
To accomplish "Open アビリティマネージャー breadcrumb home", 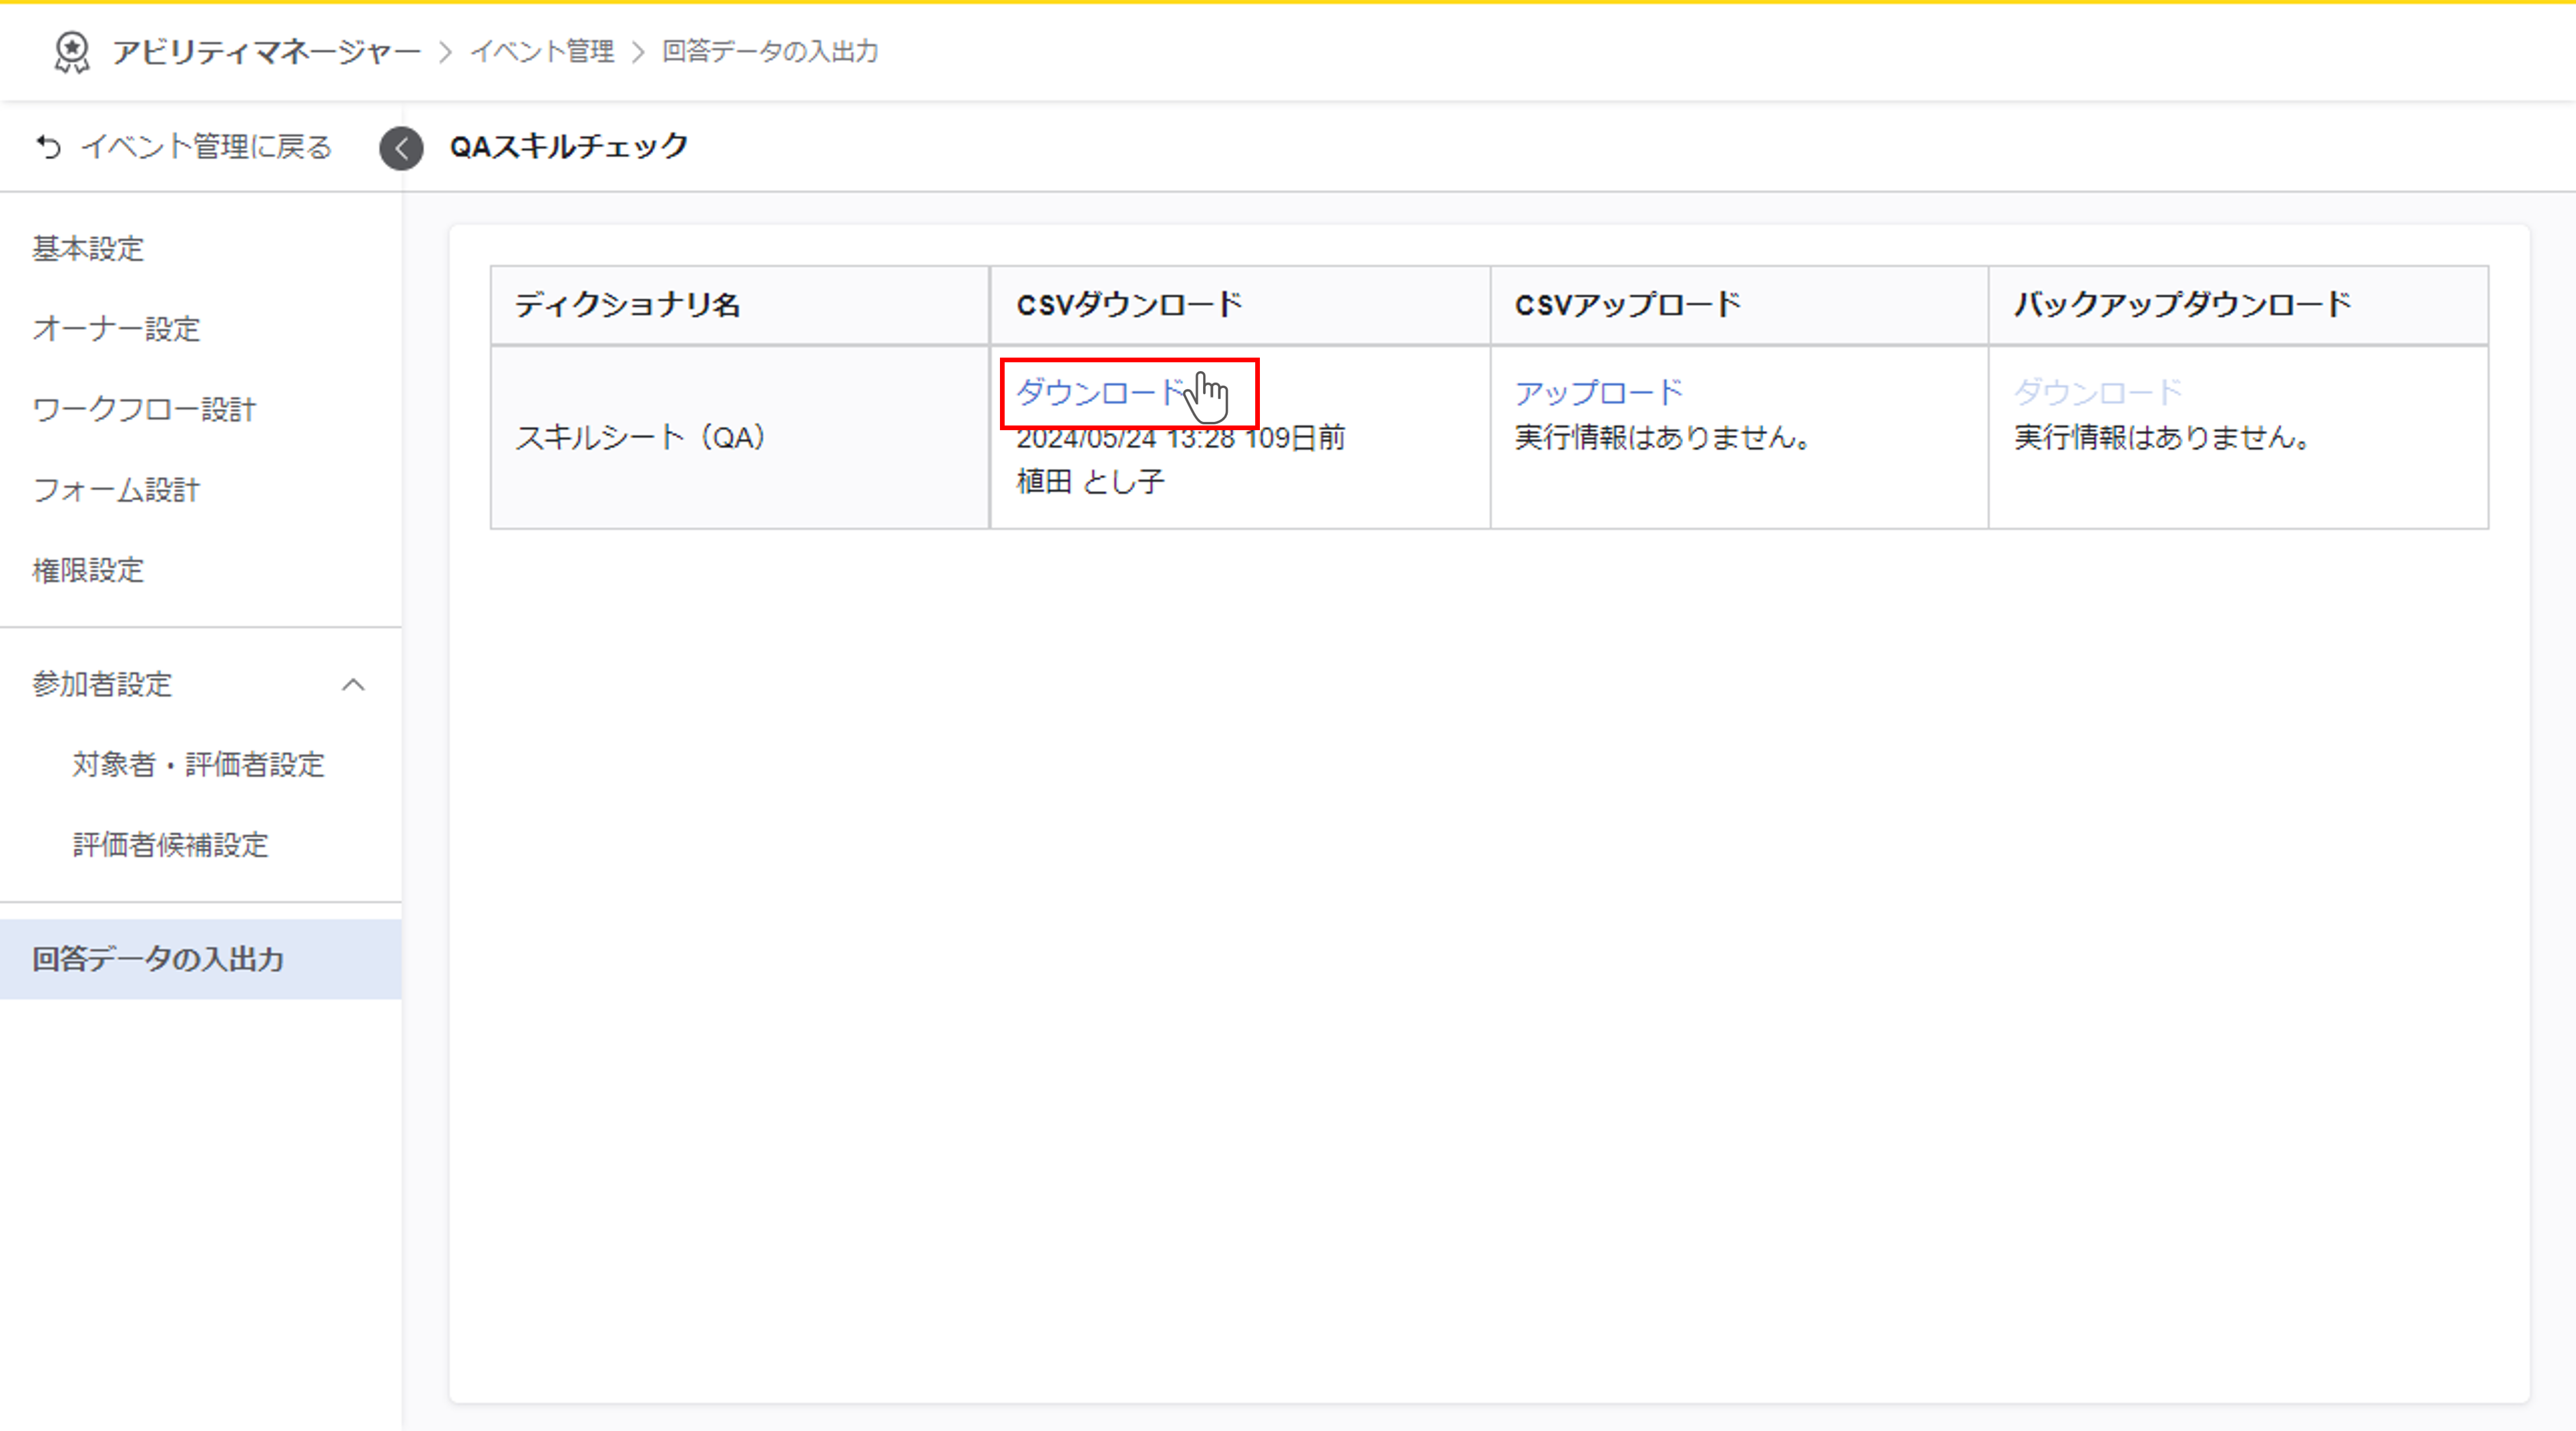I will pyautogui.click(x=266, y=51).
